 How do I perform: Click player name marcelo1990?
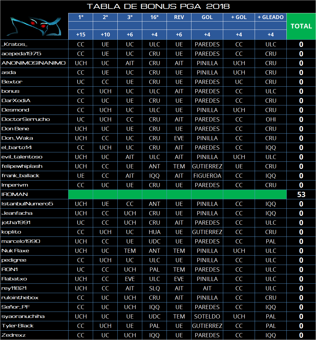(21, 241)
